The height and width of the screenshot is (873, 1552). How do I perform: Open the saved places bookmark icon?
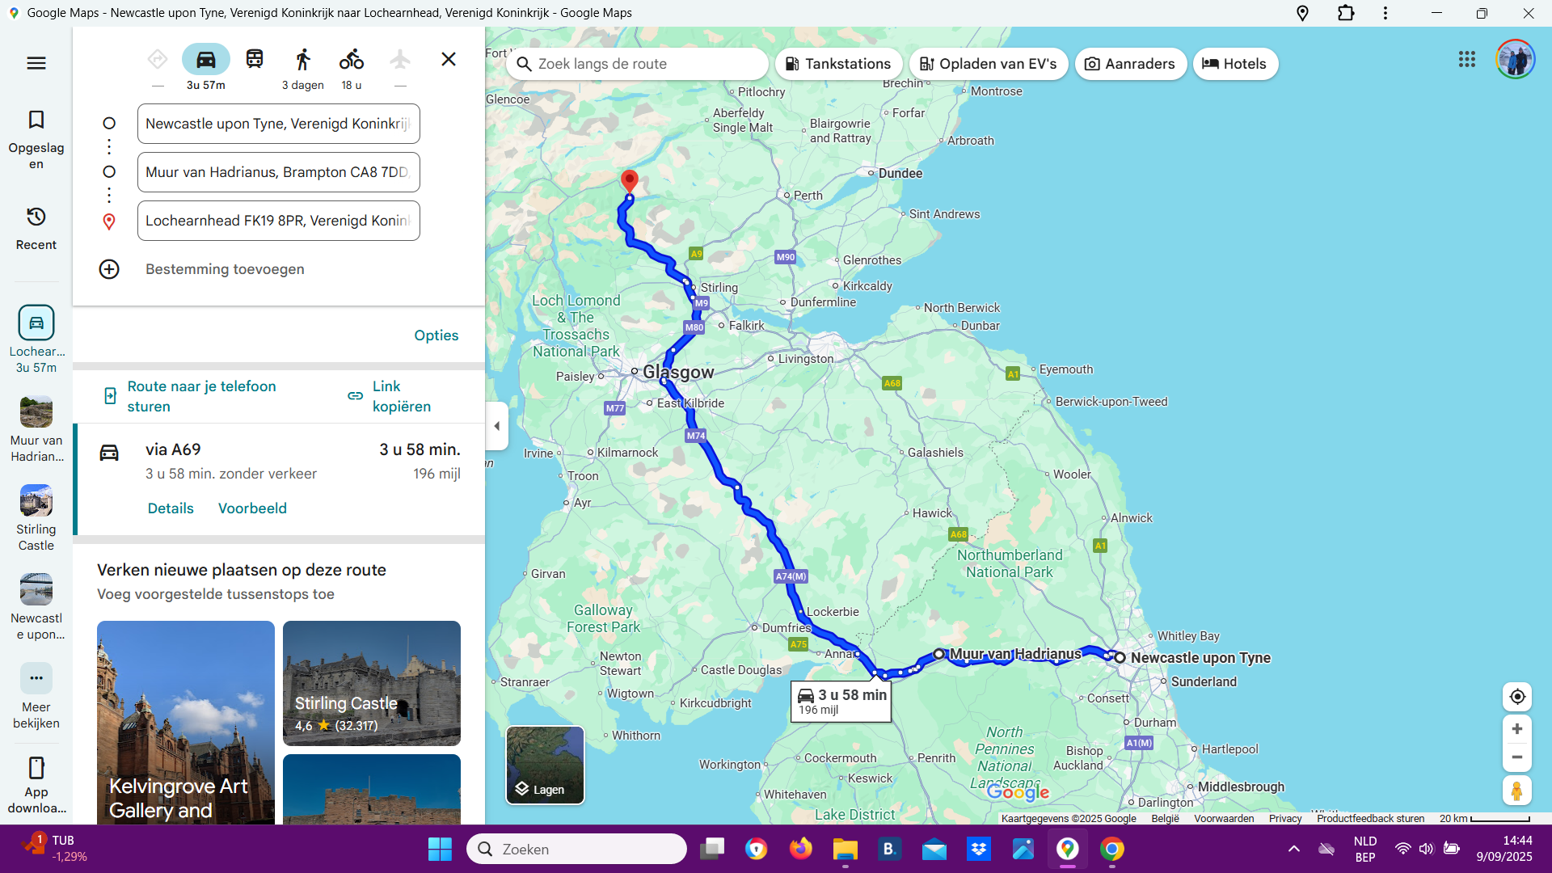coord(36,120)
